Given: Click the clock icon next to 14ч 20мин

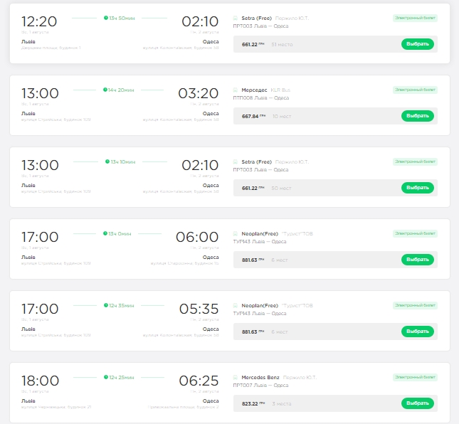Looking at the screenshot, I should click(x=105, y=90).
